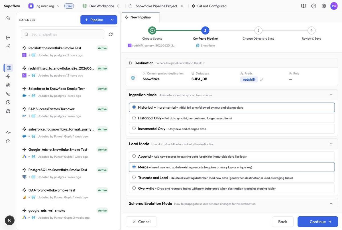Click step 4 Review & Save circle

pos(312,30)
